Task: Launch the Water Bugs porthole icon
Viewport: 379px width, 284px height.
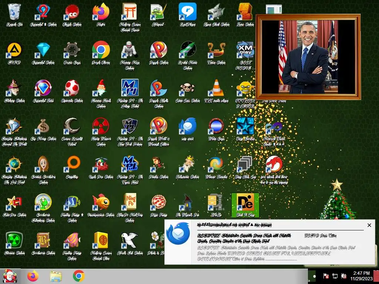Action: click(216, 126)
